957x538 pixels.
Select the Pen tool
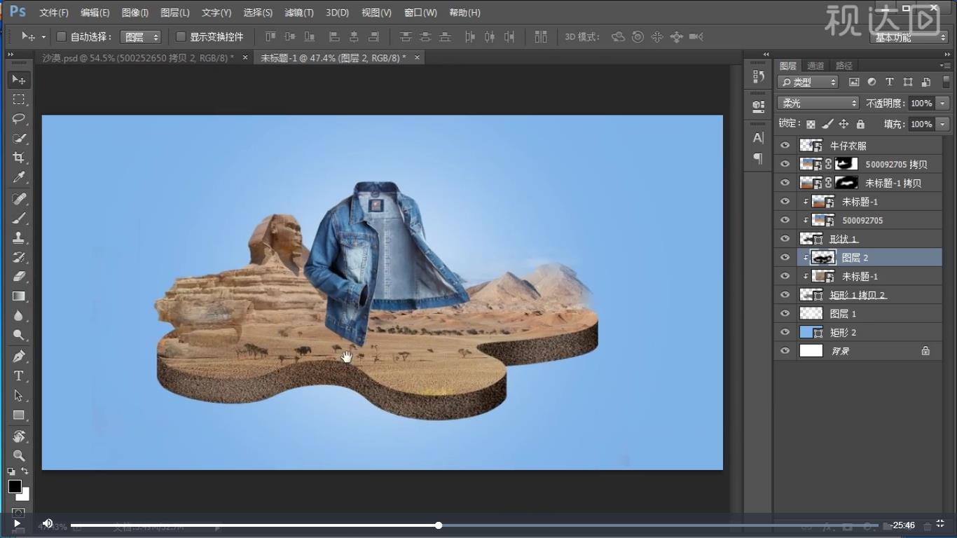[19, 357]
